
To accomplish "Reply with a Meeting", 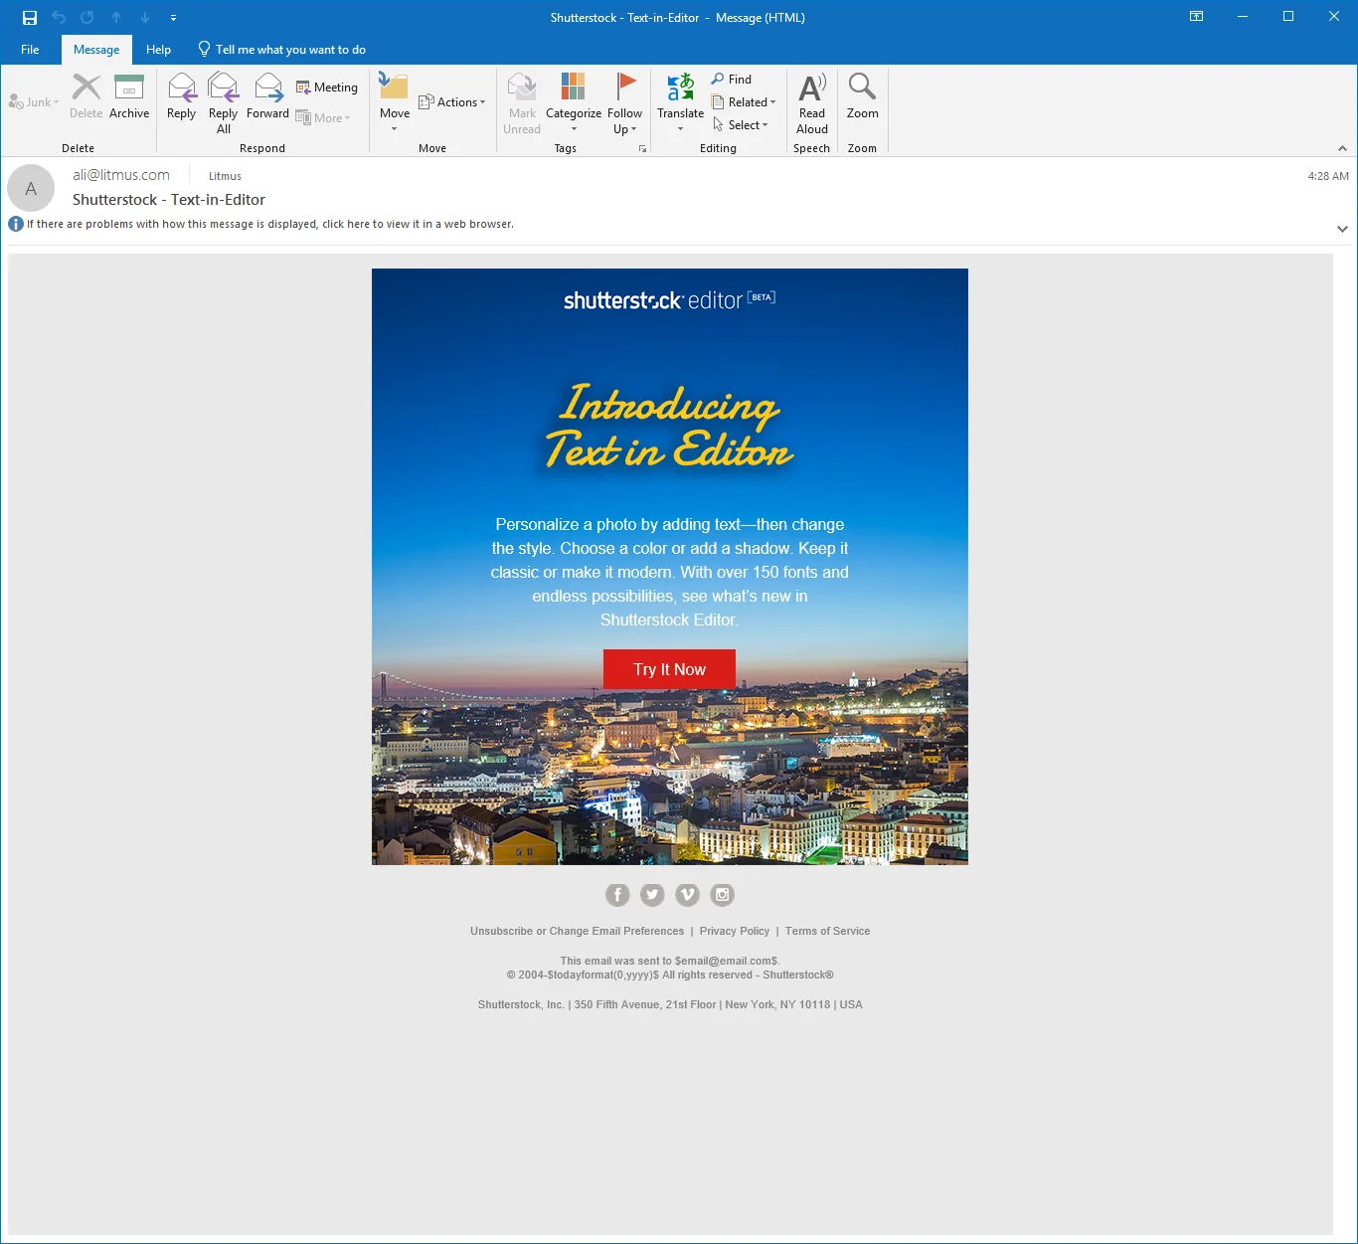I will [x=327, y=88].
